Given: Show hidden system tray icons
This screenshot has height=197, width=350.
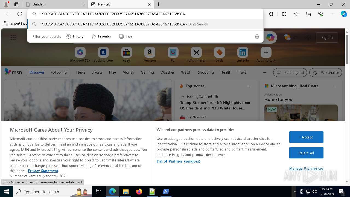Looking at the screenshot, I should [295, 192].
